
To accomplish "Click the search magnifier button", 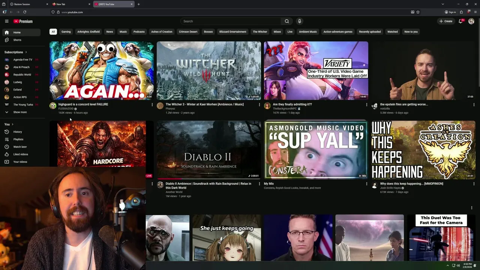I will tap(287, 21).
